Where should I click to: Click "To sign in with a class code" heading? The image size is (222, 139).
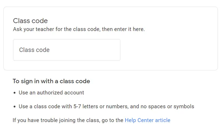pos(51,81)
